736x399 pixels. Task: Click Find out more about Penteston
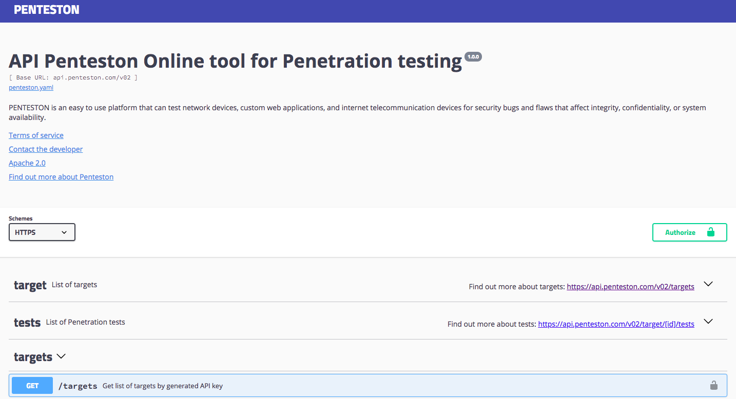pyautogui.click(x=61, y=177)
